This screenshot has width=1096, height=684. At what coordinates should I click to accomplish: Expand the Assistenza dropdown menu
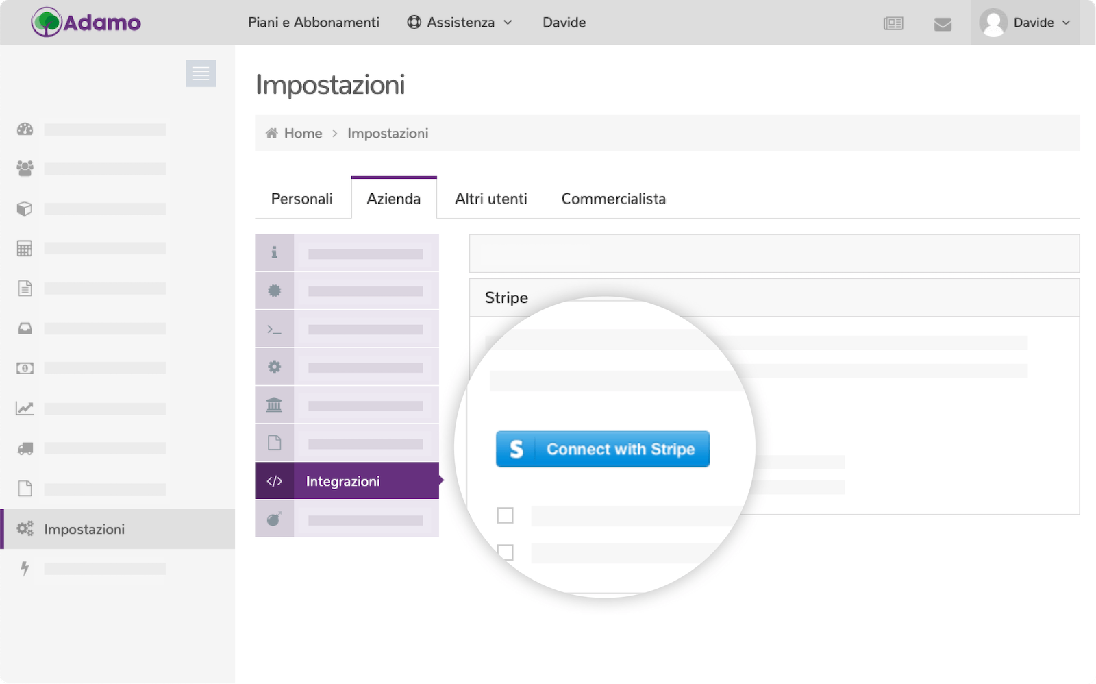(x=460, y=23)
